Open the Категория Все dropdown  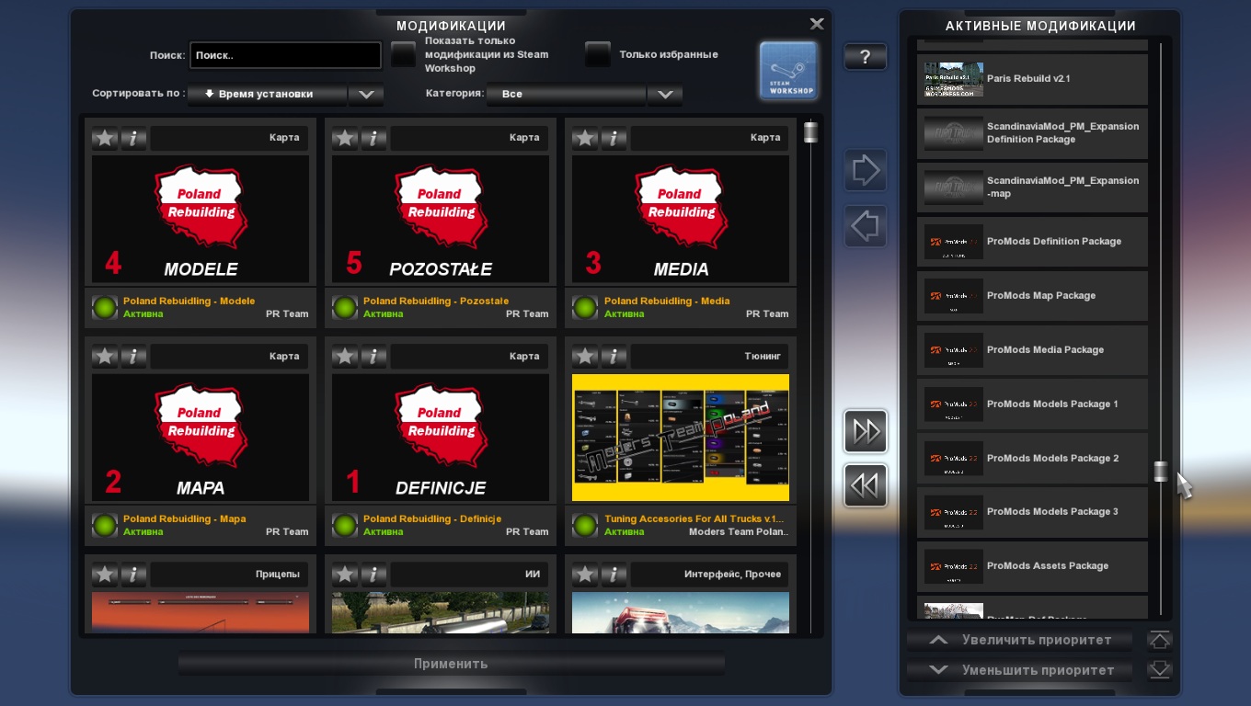[566, 94]
